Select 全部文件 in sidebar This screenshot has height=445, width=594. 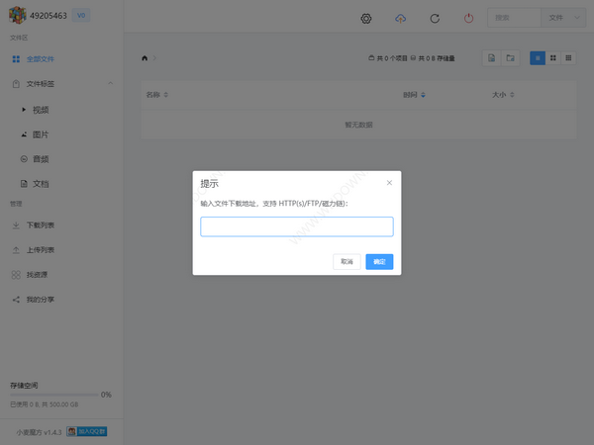pyautogui.click(x=41, y=59)
